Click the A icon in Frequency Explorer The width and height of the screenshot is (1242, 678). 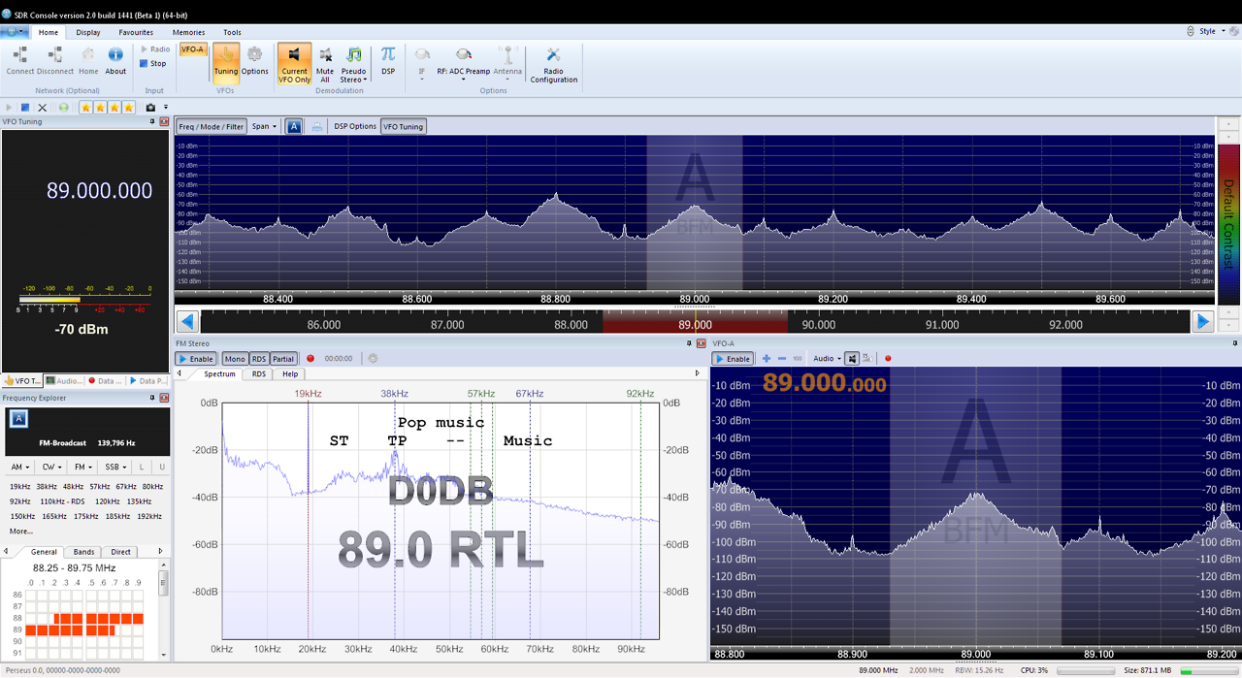(x=19, y=418)
